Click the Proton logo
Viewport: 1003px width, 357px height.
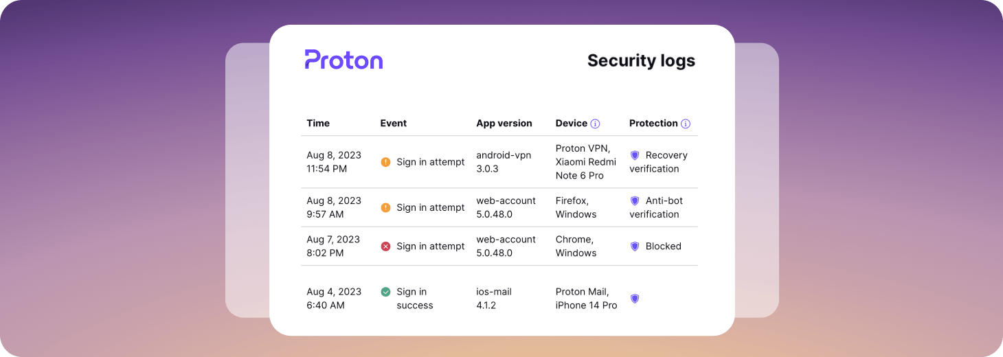[x=343, y=60]
